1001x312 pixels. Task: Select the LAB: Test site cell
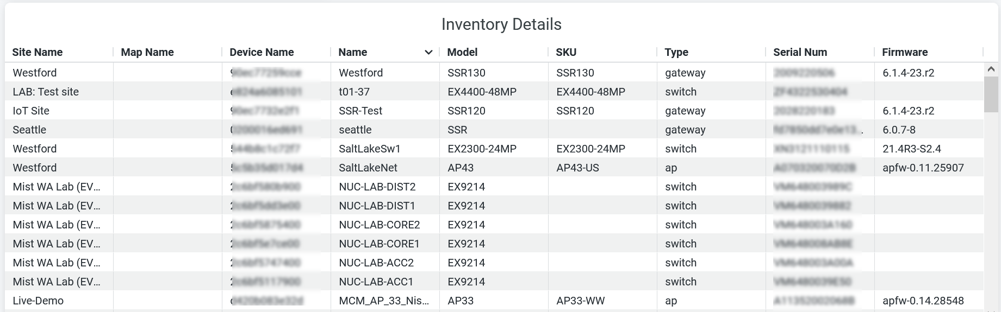coord(46,92)
